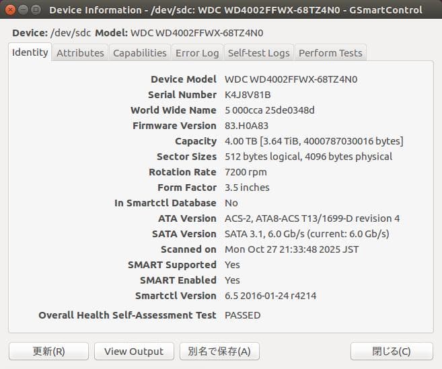Viewport: 442px width, 369px height.
Task: Click the View Output button
Action: [134, 352]
